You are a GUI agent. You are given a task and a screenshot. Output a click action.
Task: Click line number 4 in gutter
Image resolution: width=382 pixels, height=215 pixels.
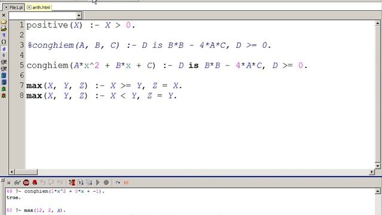click(21, 56)
